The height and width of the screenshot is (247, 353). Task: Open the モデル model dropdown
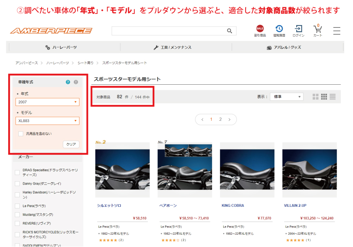pos(48,121)
